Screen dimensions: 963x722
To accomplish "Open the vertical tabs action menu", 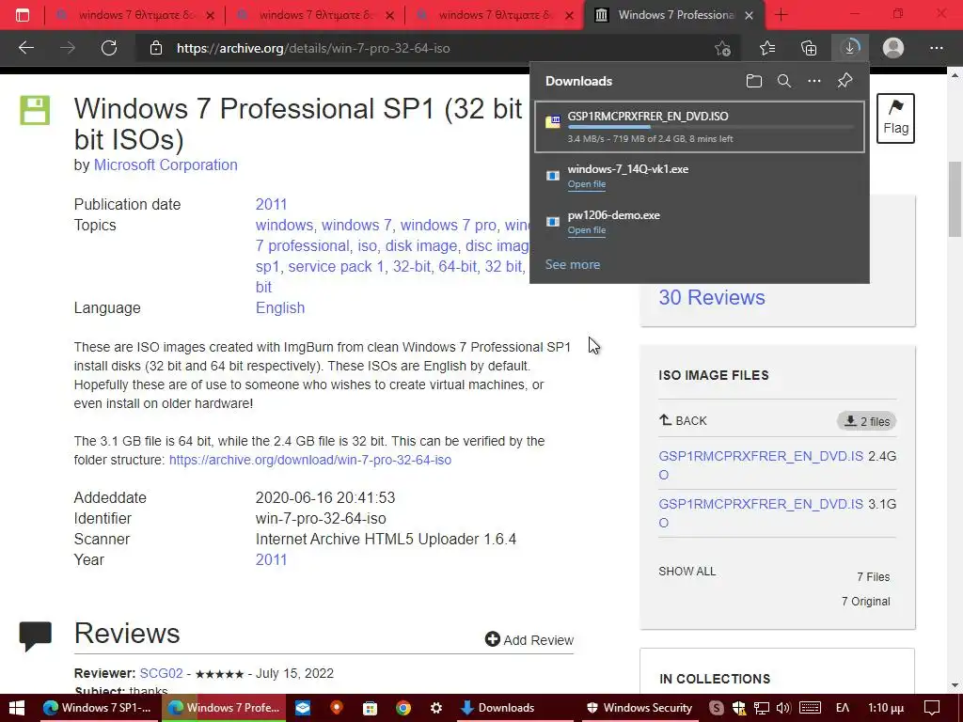I will (23, 15).
